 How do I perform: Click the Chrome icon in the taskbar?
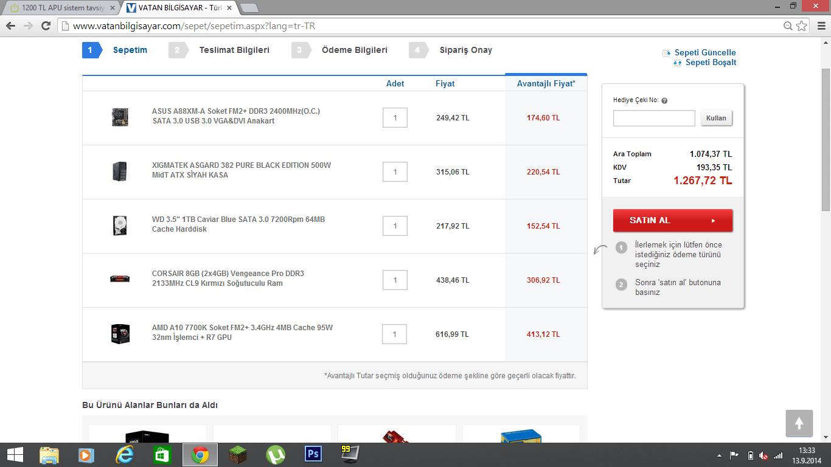pos(200,455)
